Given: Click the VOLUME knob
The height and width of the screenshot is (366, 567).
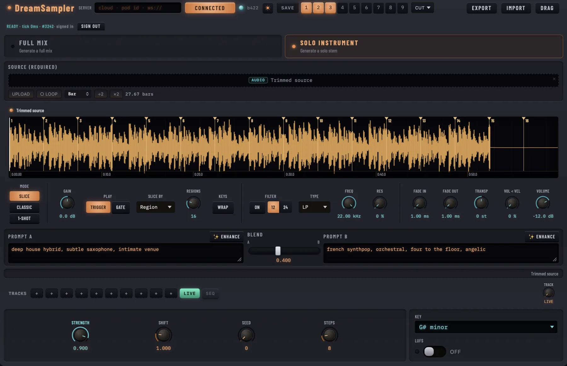Looking at the screenshot, I should click(x=543, y=203).
